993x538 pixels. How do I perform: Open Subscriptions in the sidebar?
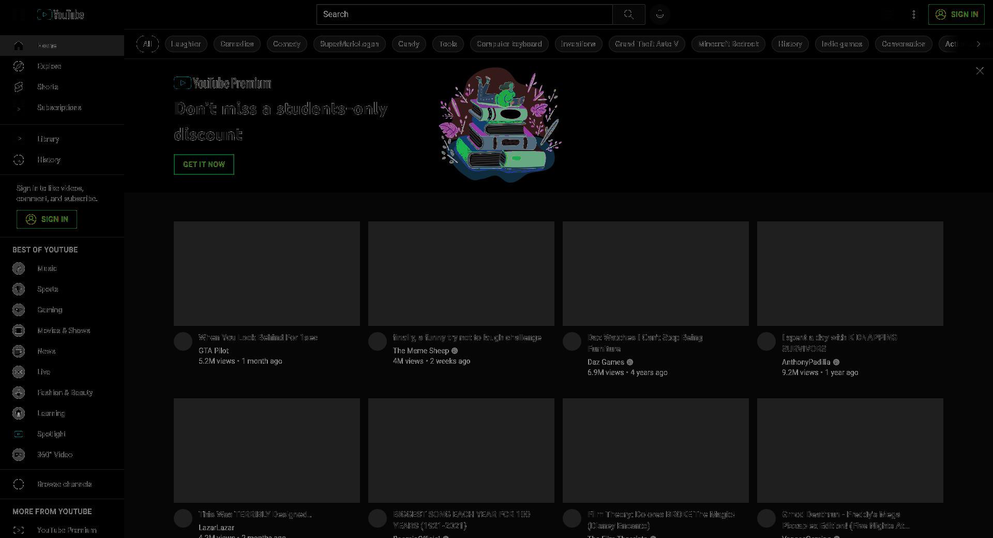click(62, 108)
